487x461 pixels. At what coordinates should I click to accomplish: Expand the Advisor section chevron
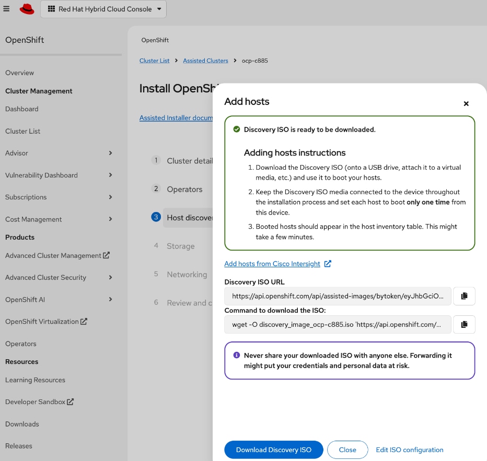tap(111, 153)
